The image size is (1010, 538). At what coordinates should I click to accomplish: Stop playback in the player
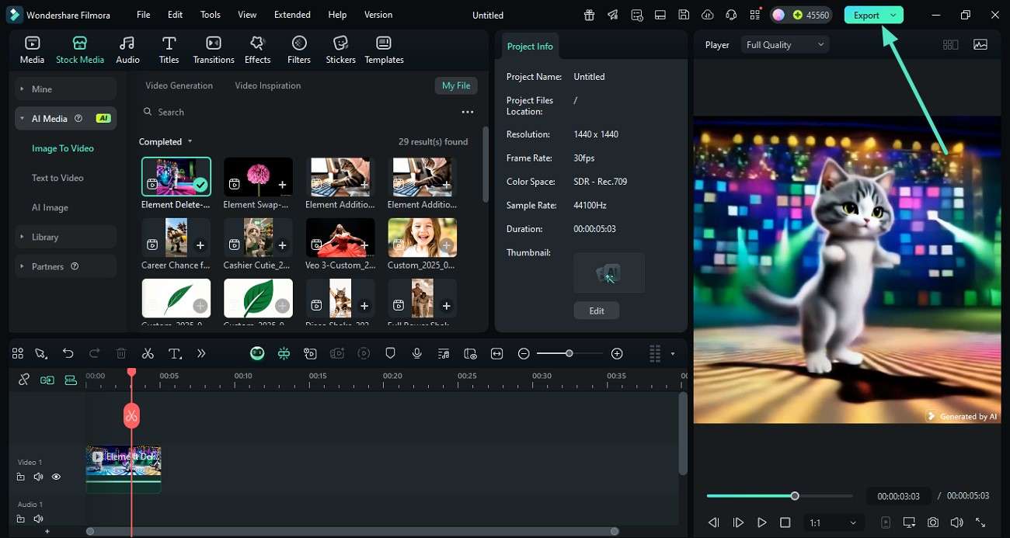click(x=785, y=522)
